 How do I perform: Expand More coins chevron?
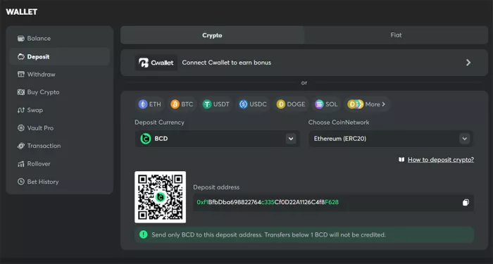click(x=383, y=104)
